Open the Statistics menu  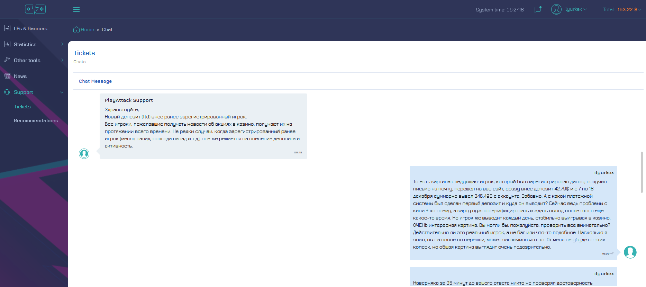pos(25,44)
